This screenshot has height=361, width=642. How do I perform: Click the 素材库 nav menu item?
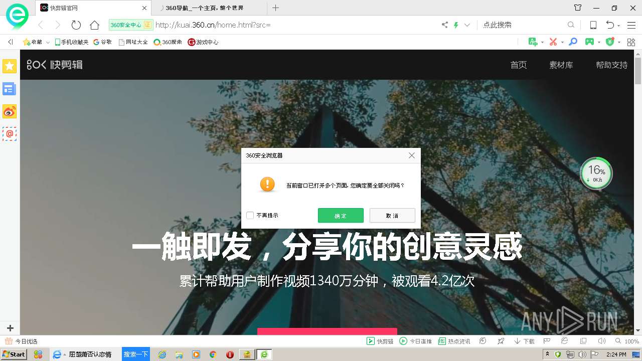tap(561, 65)
